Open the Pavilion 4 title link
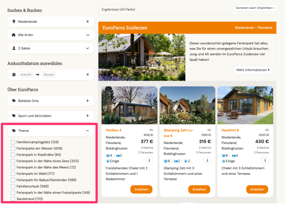 tap(114, 130)
